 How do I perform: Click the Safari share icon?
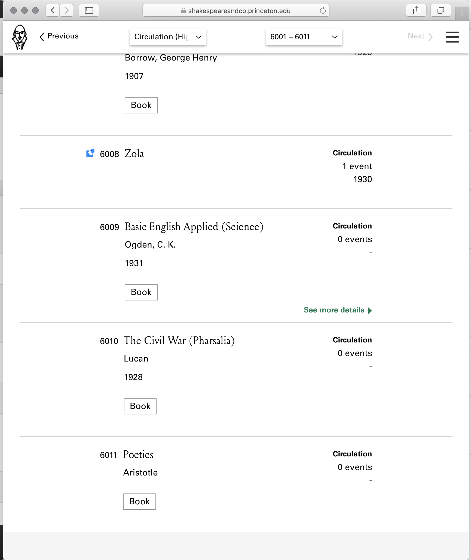click(x=416, y=10)
